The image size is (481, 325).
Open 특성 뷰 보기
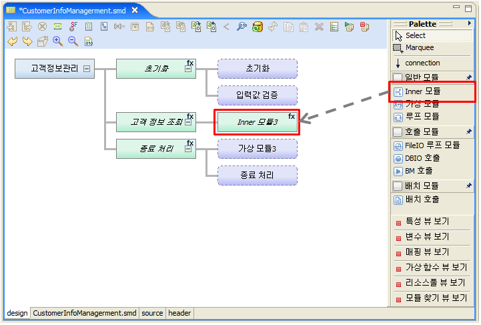click(432, 222)
